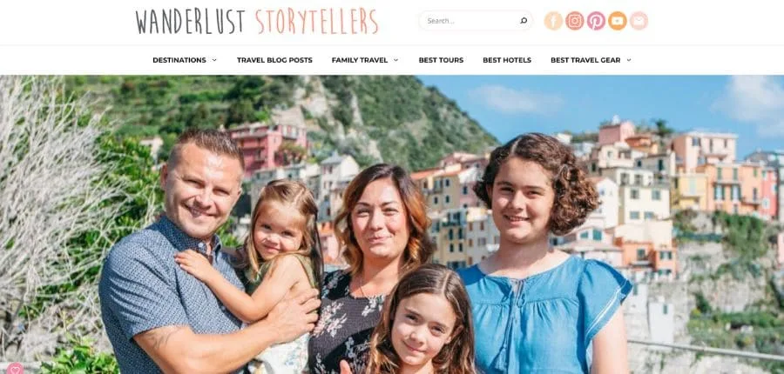Viewport: 784px width, 374px height.
Task: Click the family hero photo
Action: (x=392, y=224)
